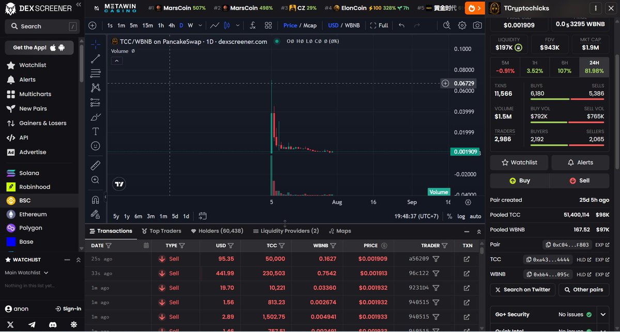Filter the USD column
Viewport: 620px width, 332px height.
[x=230, y=246]
